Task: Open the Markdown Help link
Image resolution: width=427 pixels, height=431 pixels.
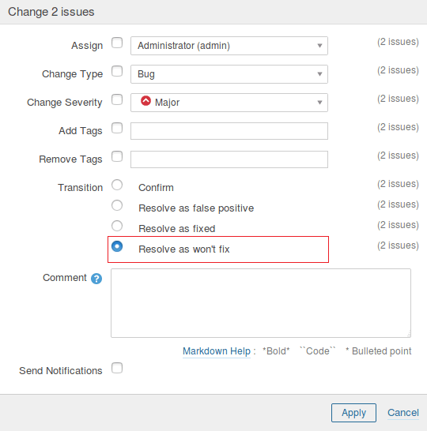Action: click(x=217, y=351)
